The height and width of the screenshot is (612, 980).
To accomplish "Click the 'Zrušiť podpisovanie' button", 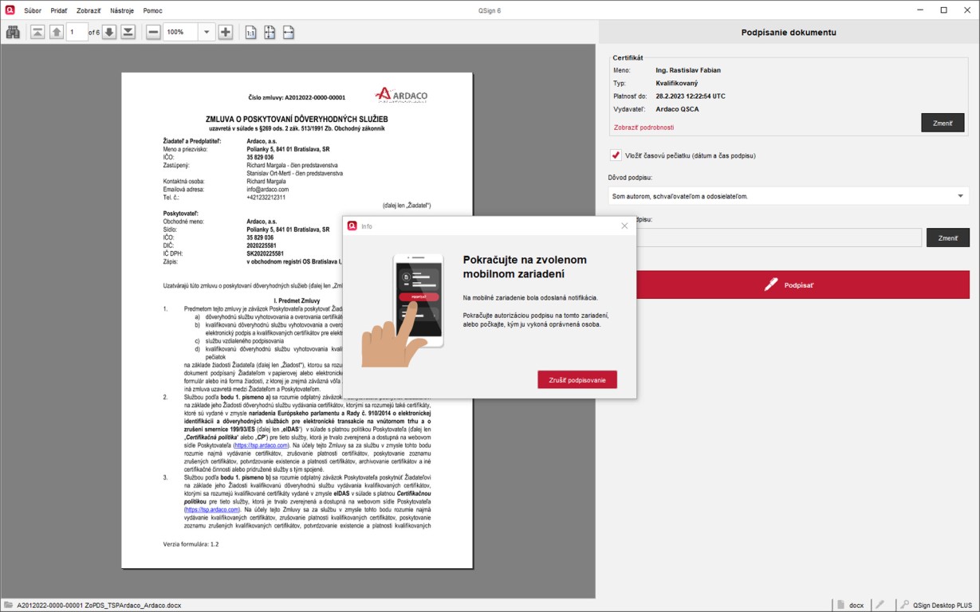I will (x=577, y=380).
